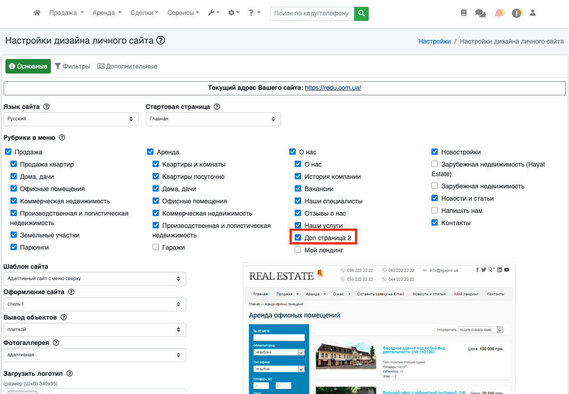Open the user profile icon
Screen dimensions: 569x394
pyautogui.click(x=533, y=13)
